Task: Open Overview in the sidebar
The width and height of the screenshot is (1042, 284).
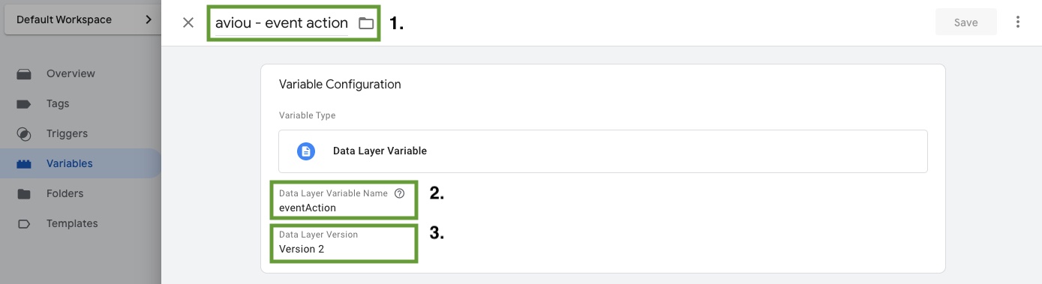Action: point(71,73)
